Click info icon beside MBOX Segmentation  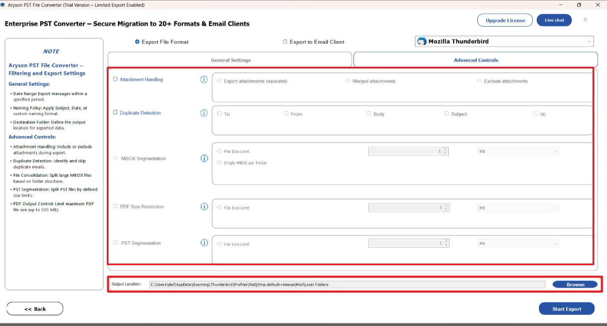204,158
